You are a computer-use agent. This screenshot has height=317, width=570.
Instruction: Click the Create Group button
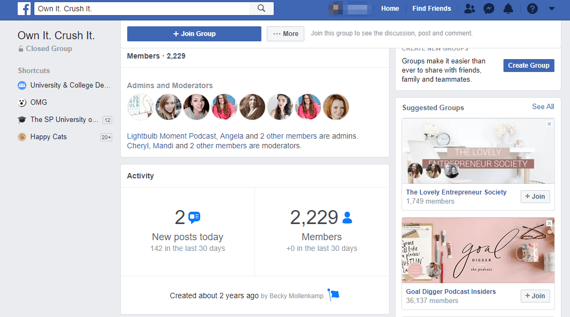(x=529, y=66)
